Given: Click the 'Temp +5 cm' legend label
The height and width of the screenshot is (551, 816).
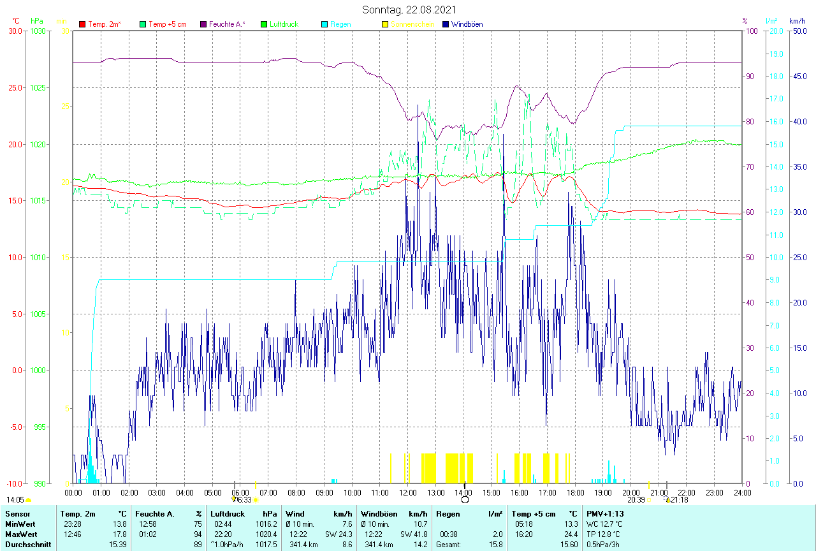Looking at the screenshot, I should (168, 24).
